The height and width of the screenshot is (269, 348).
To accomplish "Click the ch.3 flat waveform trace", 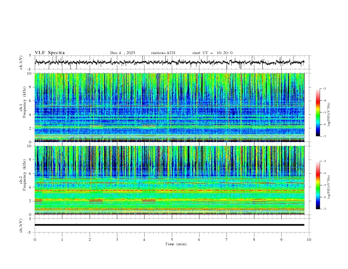I will tap(169, 225).
